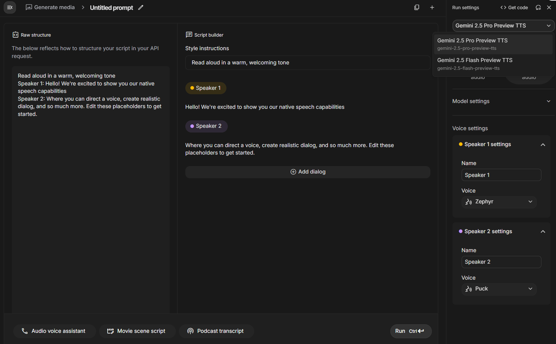The image size is (556, 344).
Task: Click the plus icon in Add dialog
Action: [x=293, y=172]
